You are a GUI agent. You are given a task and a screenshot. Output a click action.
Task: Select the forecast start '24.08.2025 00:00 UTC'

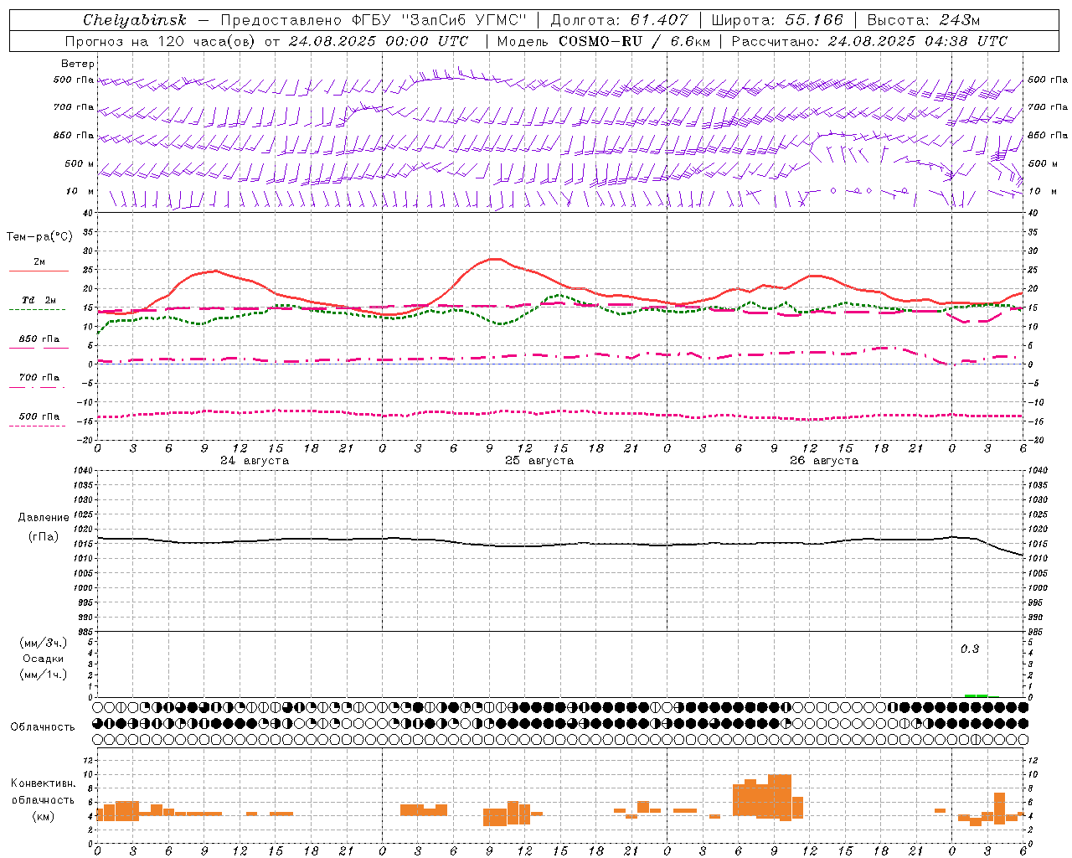(379, 41)
